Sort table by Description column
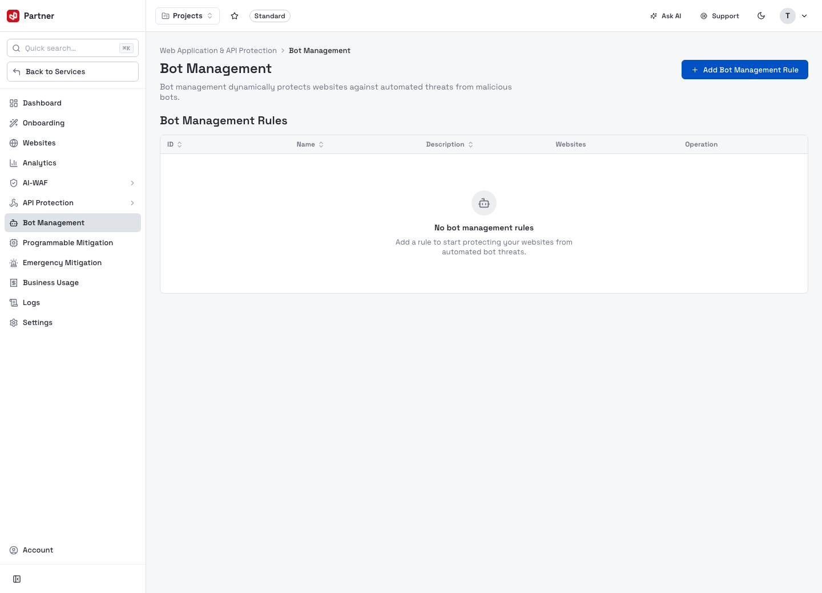Viewport: 822px width, 593px height. 450,144
